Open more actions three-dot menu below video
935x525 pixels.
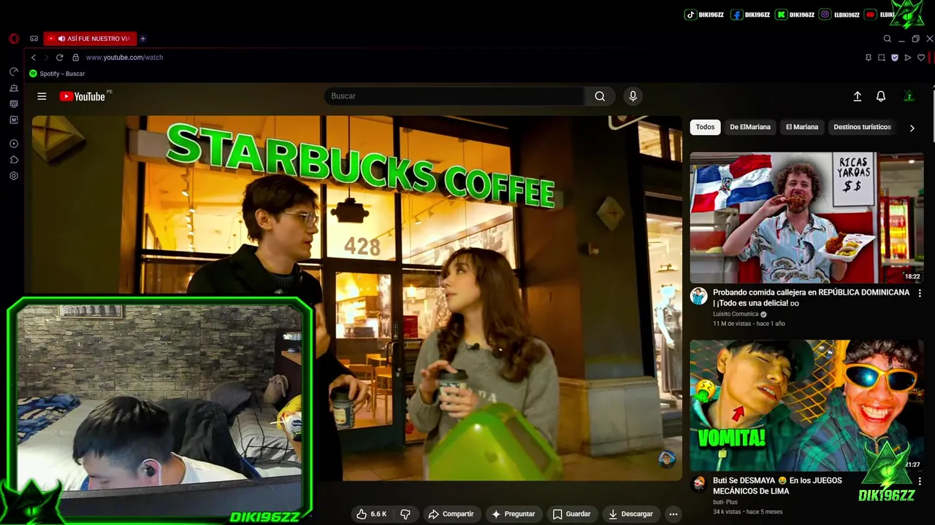pos(673,514)
